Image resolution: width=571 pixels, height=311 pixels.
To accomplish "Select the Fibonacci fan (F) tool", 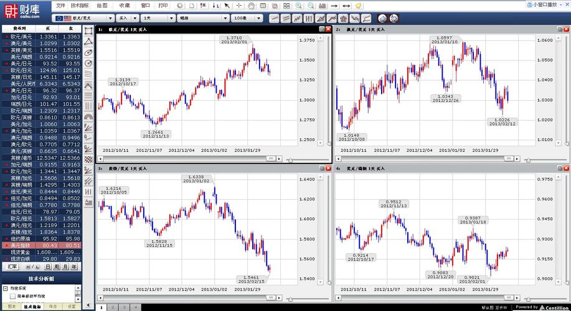I will pyautogui.click(x=88, y=128).
